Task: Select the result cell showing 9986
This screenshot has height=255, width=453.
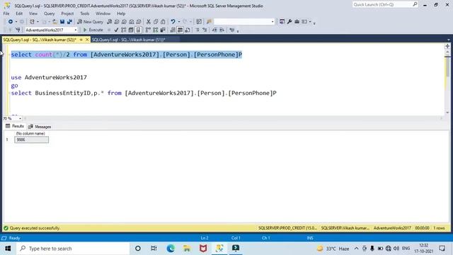Action: click(31, 140)
